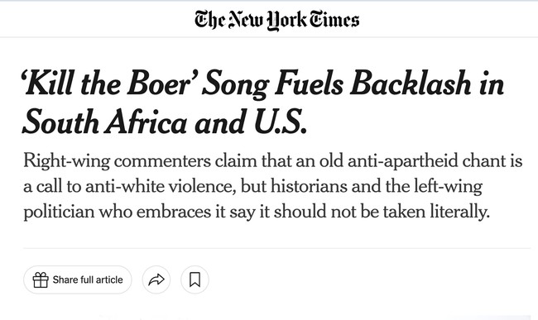Click the gift box icon

pos(41,280)
